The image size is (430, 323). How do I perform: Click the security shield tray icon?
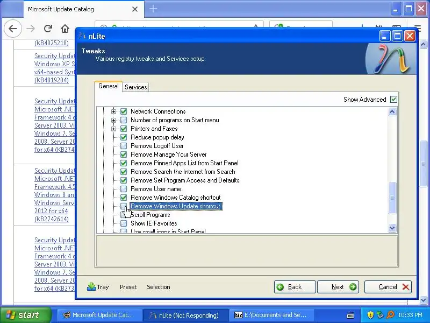pos(370,315)
